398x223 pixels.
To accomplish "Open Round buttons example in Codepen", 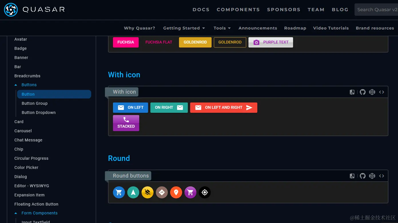I will [372, 176].
